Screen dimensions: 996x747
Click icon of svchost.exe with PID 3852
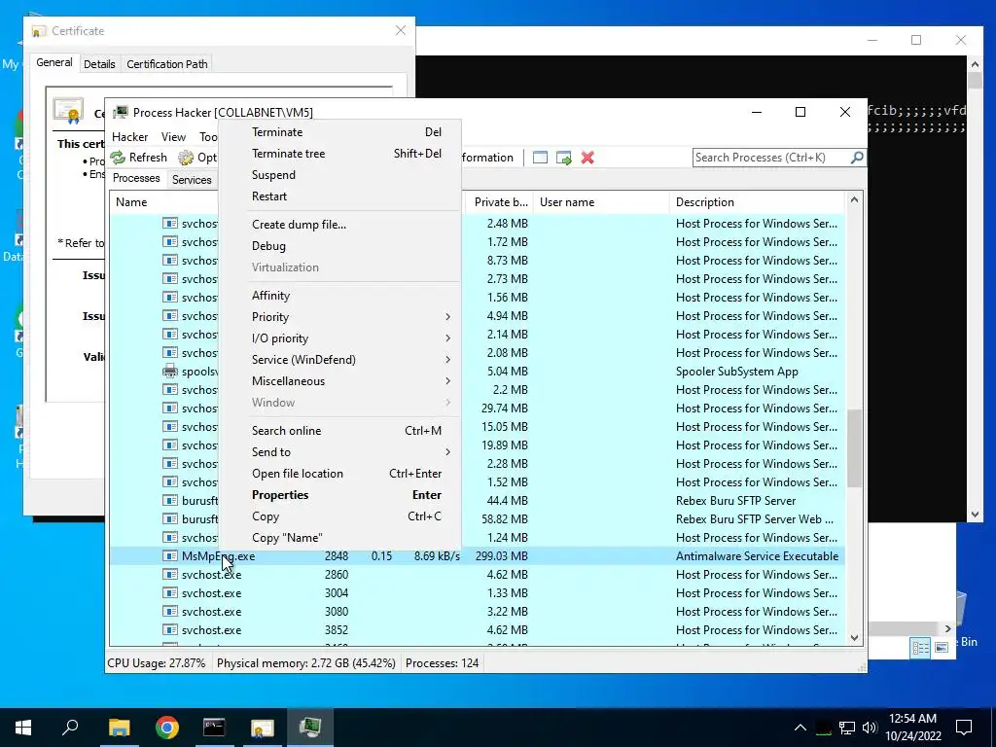pyautogui.click(x=169, y=630)
